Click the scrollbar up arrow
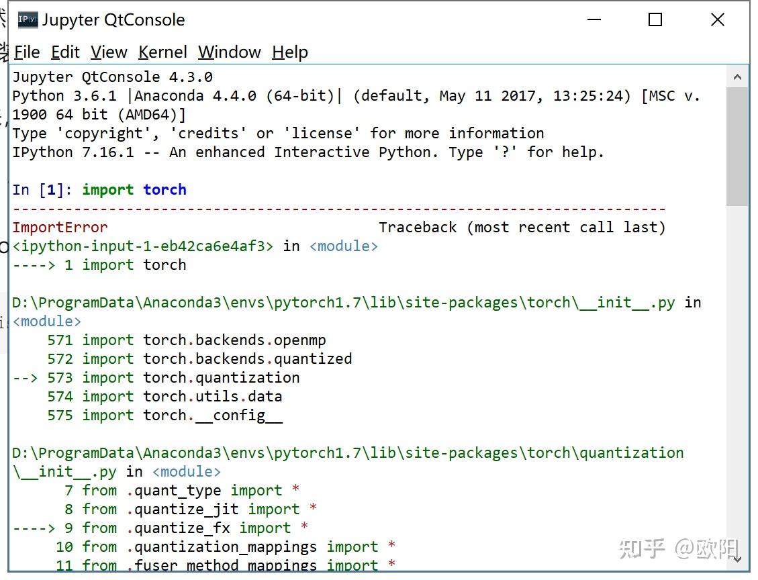This screenshot has height=580, width=758. (737, 77)
